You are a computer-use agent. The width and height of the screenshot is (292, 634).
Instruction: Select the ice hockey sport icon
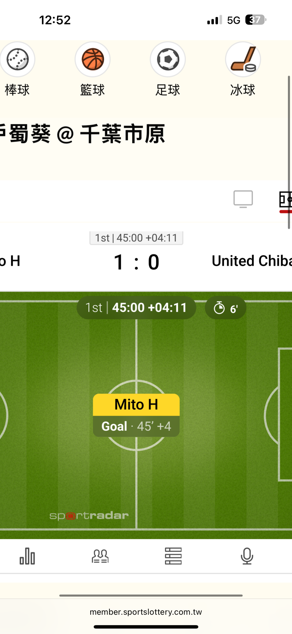click(x=243, y=59)
